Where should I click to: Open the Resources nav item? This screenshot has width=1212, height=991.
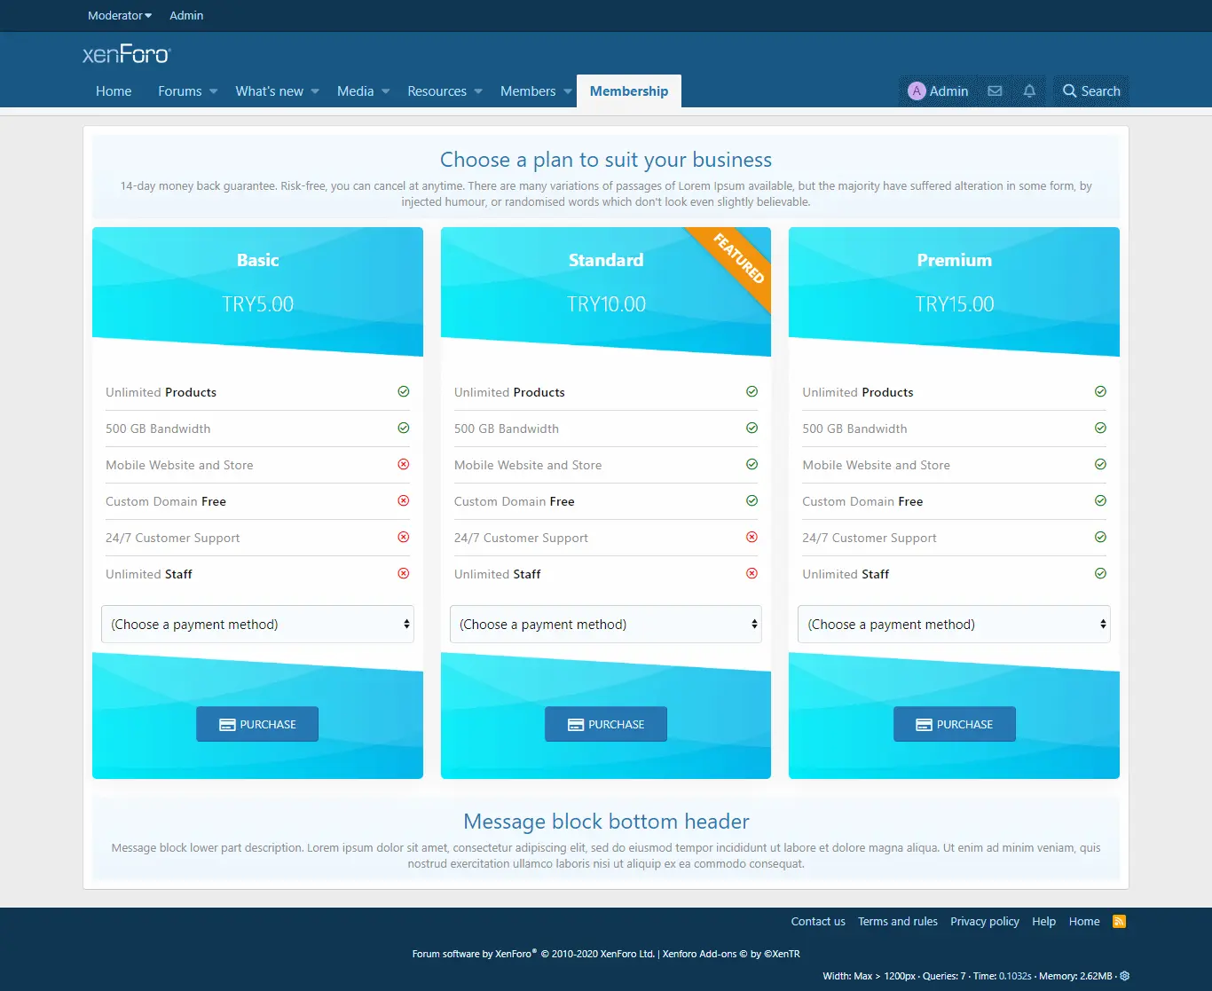(437, 91)
